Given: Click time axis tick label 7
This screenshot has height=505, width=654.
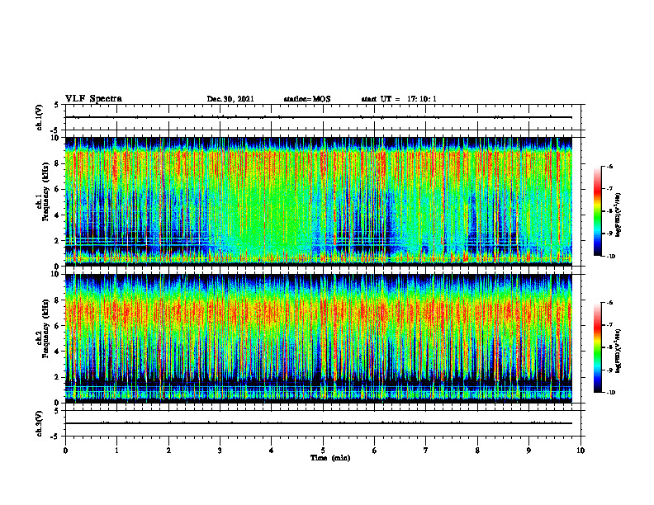Looking at the screenshot, I should (426, 451).
